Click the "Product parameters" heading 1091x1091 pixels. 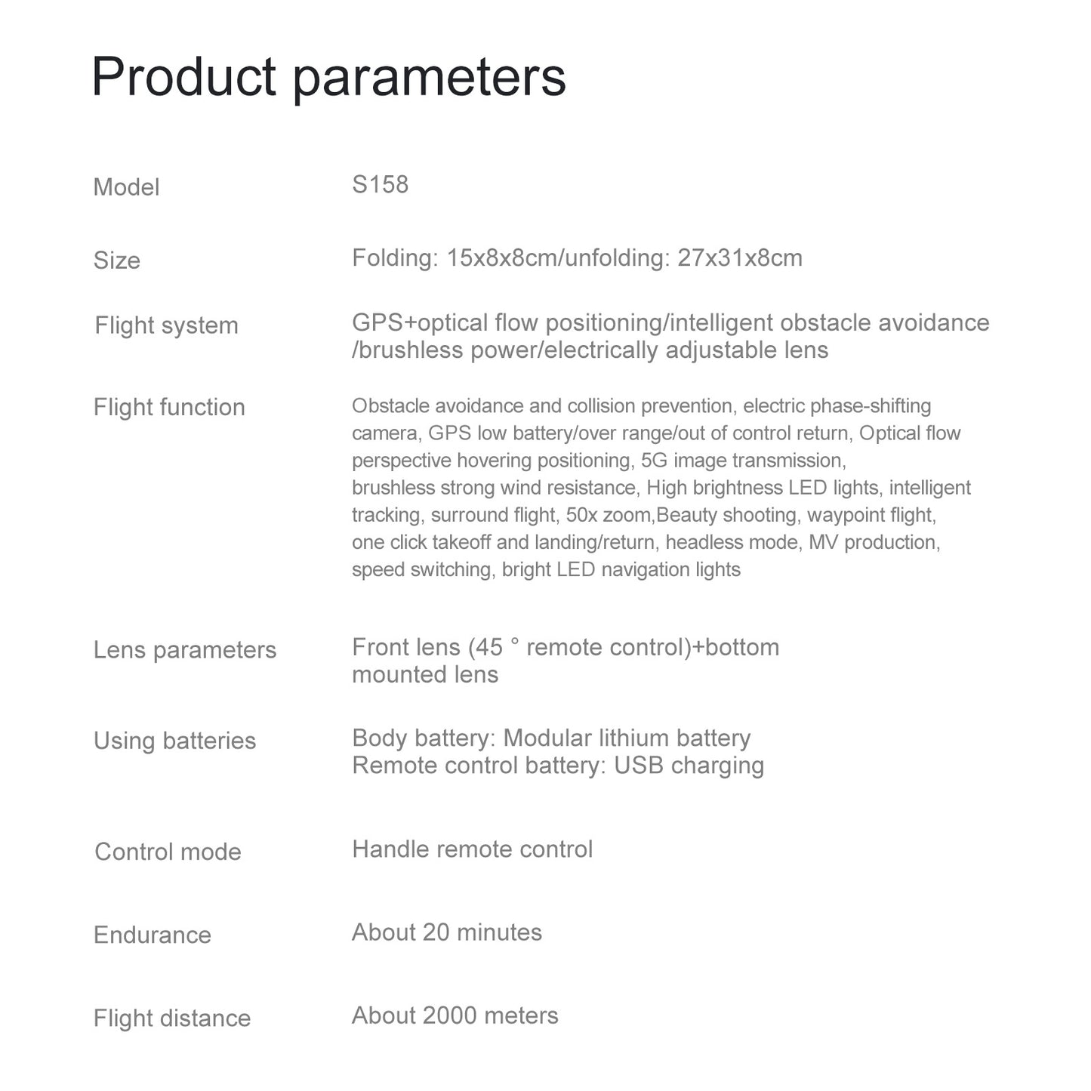click(328, 77)
